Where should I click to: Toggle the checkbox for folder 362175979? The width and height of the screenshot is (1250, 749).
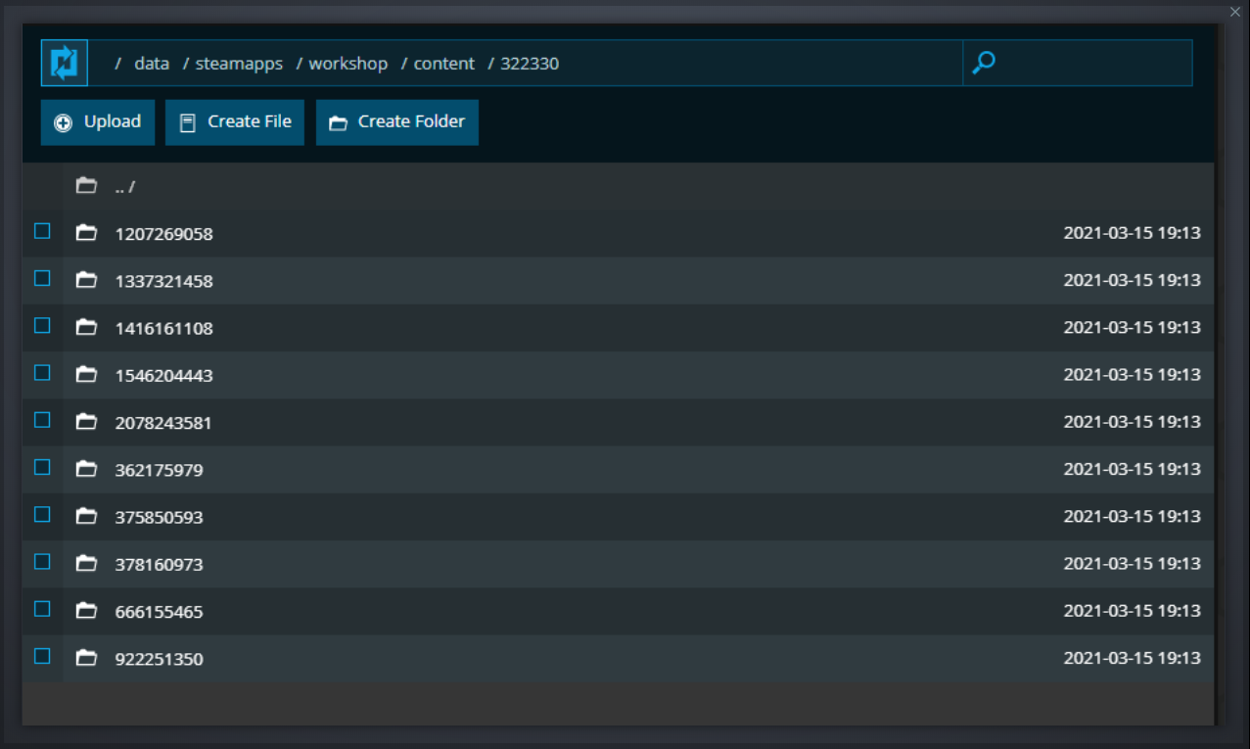coord(42,468)
